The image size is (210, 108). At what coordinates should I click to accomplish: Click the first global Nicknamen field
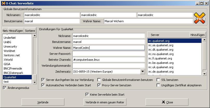click(x=52, y=15)
